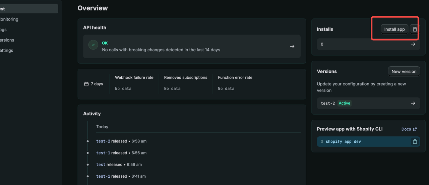429x185 pixels.
Task: Click the calendar icon beside 7 days
Action: [x=86, y=84]
